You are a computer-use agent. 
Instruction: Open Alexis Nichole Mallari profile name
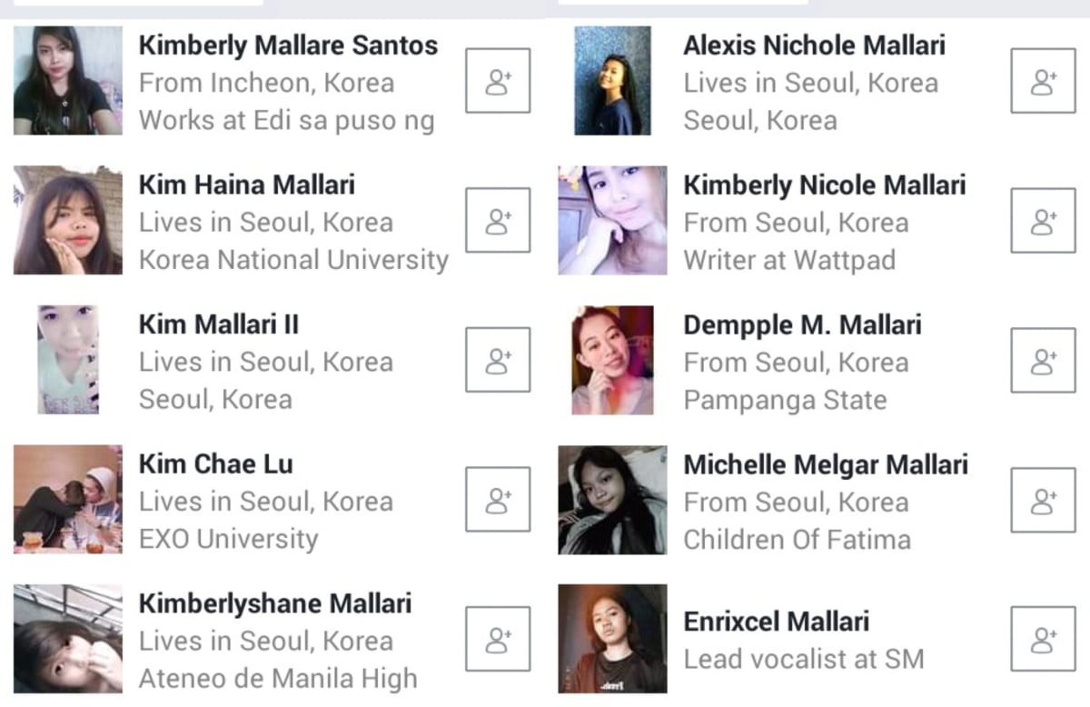[x=814, y=45]
